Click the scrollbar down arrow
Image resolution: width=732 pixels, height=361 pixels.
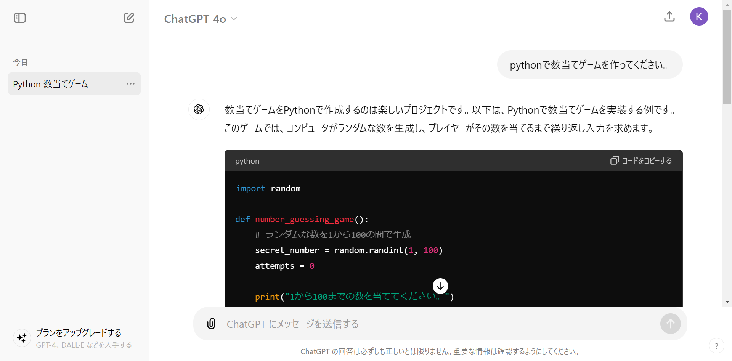[x=727, y=302]
